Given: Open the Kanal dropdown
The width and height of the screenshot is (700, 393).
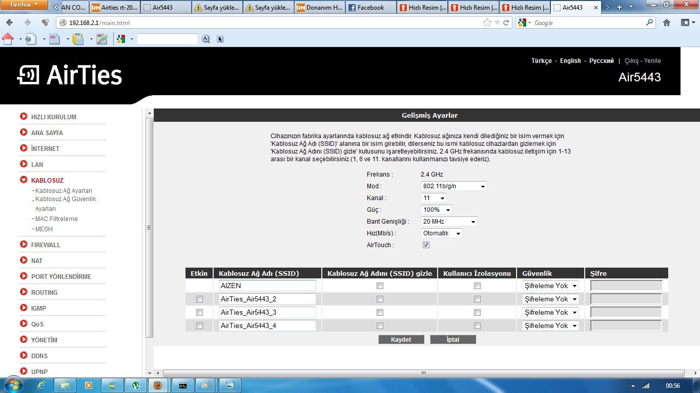Looking at the screenshot, I should tap(434, 198).
